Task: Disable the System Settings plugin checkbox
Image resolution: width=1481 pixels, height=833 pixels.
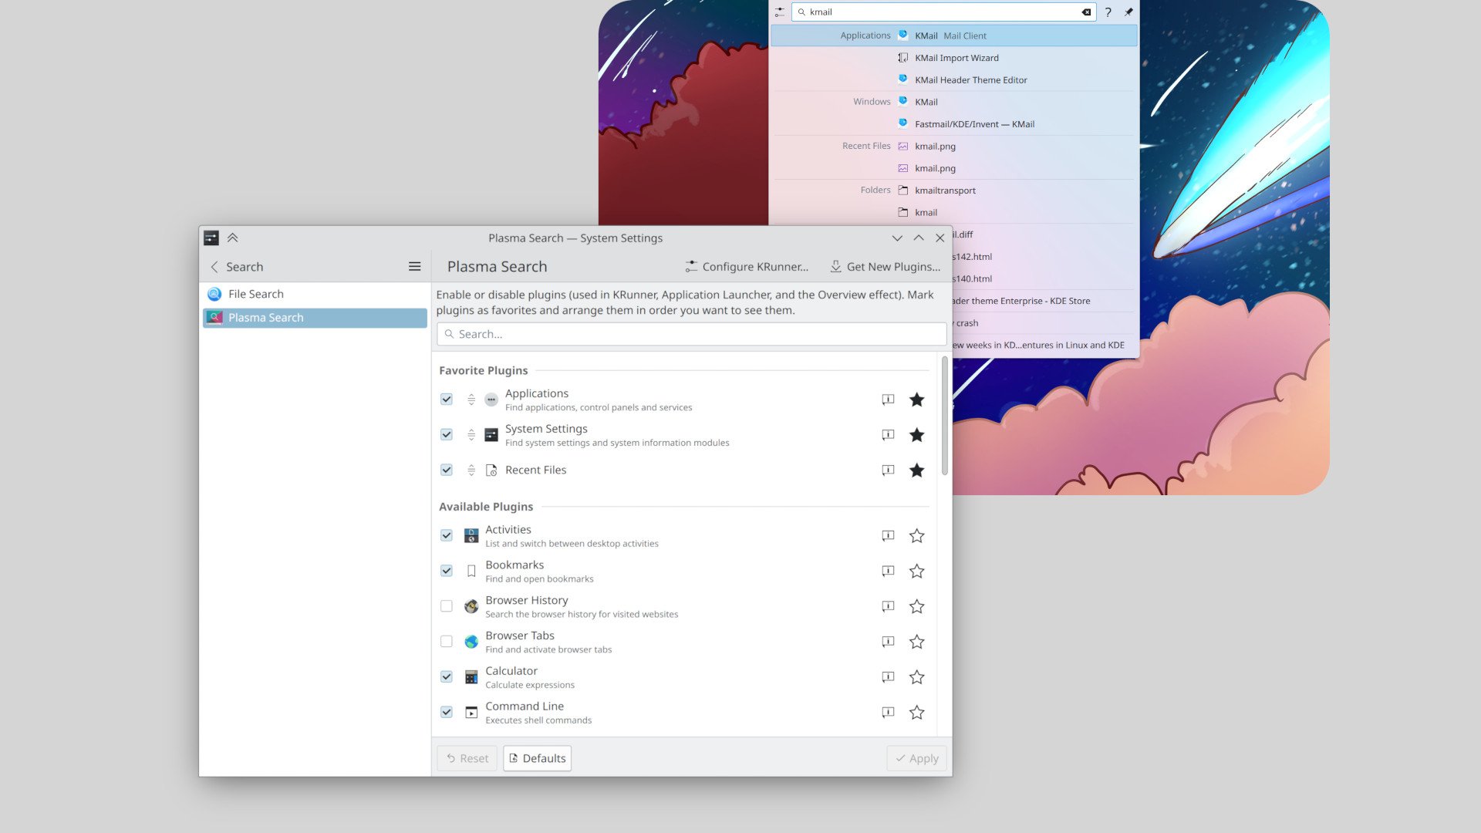Action: click(447, 435)
